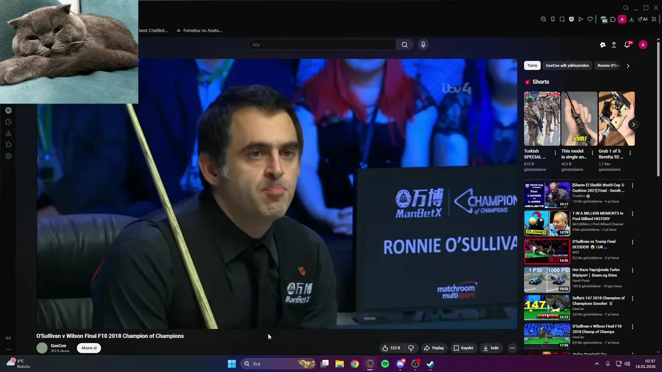Open Spotify from the taskbar
This screenshot has height=372, width=662.
click(385, 364)
